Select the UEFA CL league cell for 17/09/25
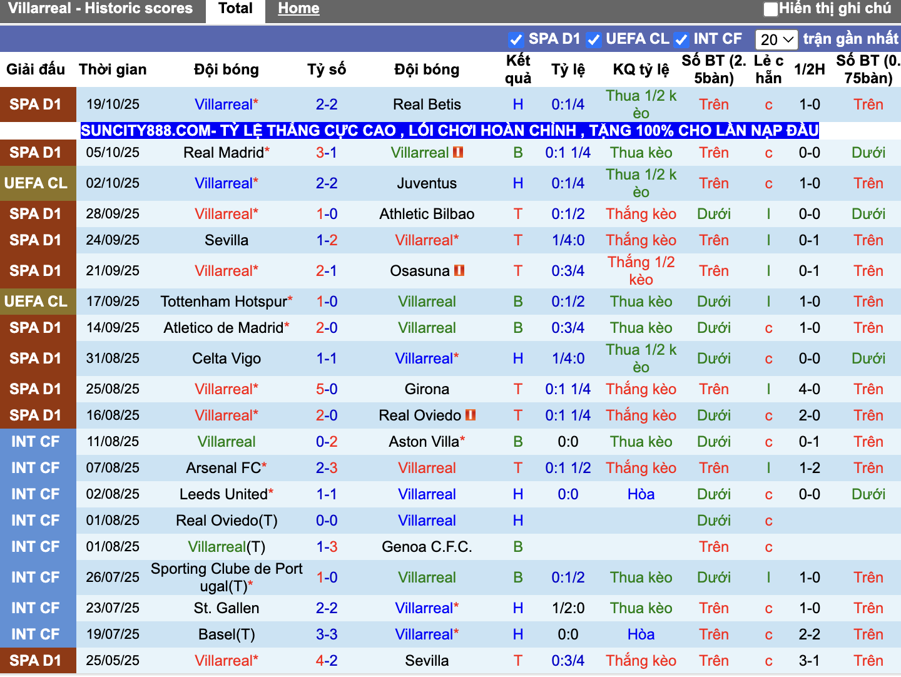Viewport: 901px width, 677px height. tap(38, 302)
